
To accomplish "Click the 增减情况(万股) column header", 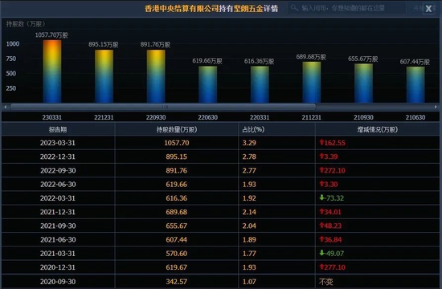I will (378, 129).
